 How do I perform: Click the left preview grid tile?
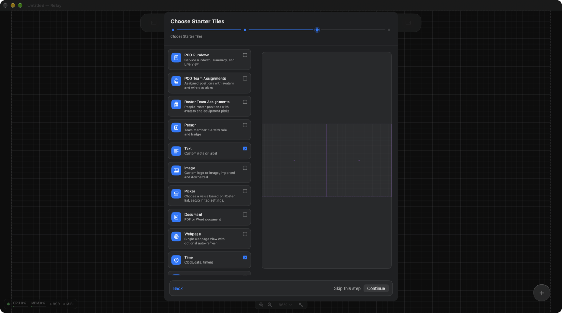pyautogui.click(x=294, y=160)
